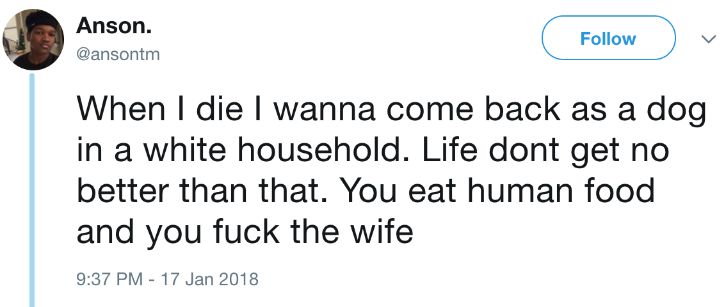Click the 17 Jan 2018 date
The image size is (726, 307).
click(208, 279)
